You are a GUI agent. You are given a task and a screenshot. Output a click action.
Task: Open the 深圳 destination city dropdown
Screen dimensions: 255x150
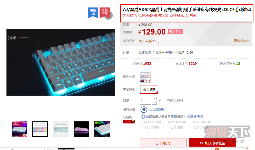pyautogui.click(x=158, y=53)
